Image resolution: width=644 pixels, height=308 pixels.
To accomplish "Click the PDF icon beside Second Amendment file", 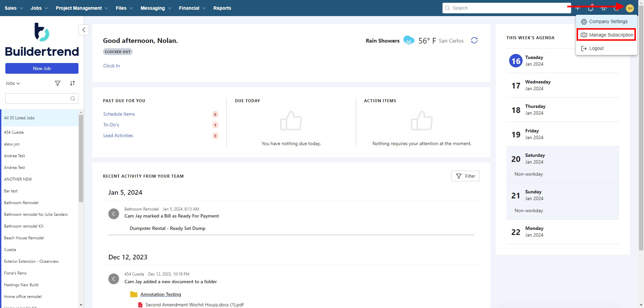I will coord(141,305).
